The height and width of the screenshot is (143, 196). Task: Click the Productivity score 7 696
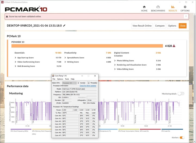point(109,53)
